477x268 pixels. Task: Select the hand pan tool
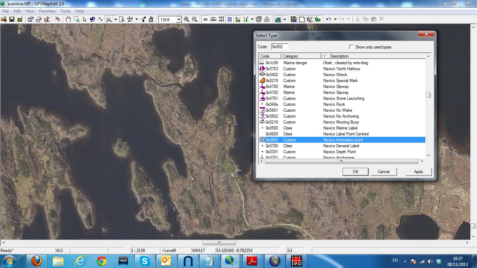tap(68, 19)
